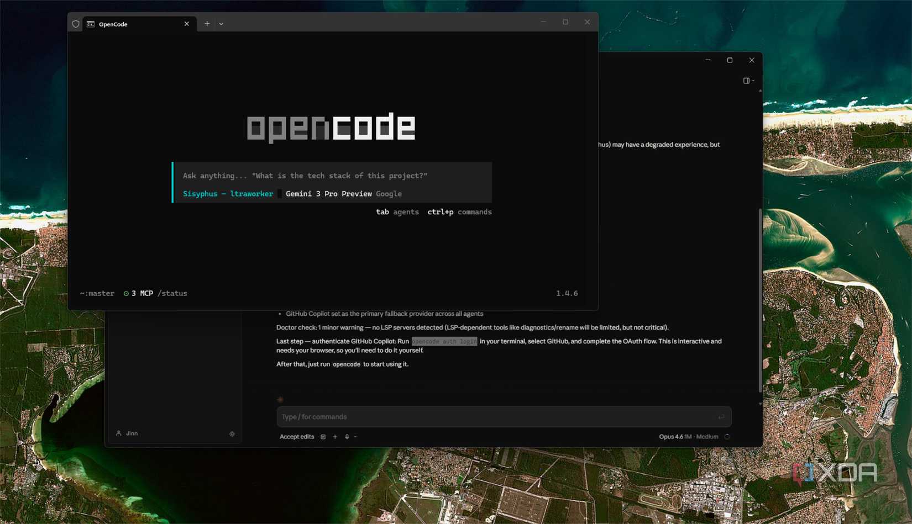The image size is (912, 524).
Task: Click the send arrow in the command input
Action: point(721,417)
